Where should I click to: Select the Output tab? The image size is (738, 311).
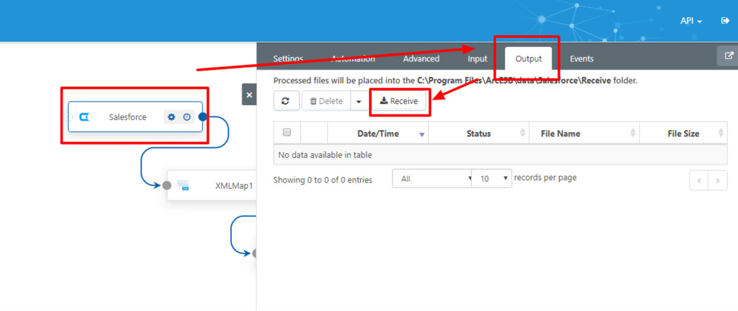coord(528,59)
